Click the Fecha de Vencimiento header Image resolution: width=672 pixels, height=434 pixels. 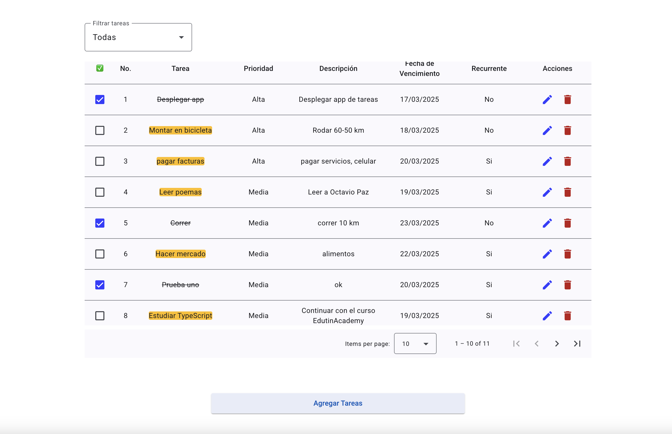click(x=419, y=69)
